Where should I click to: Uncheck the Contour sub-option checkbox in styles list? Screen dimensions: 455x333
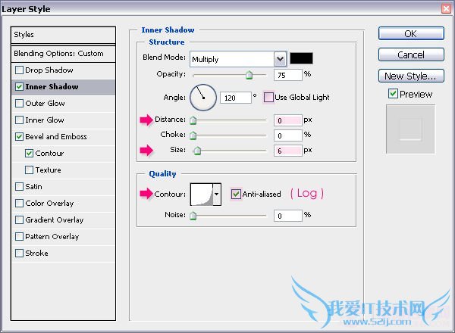coord(29,153)
